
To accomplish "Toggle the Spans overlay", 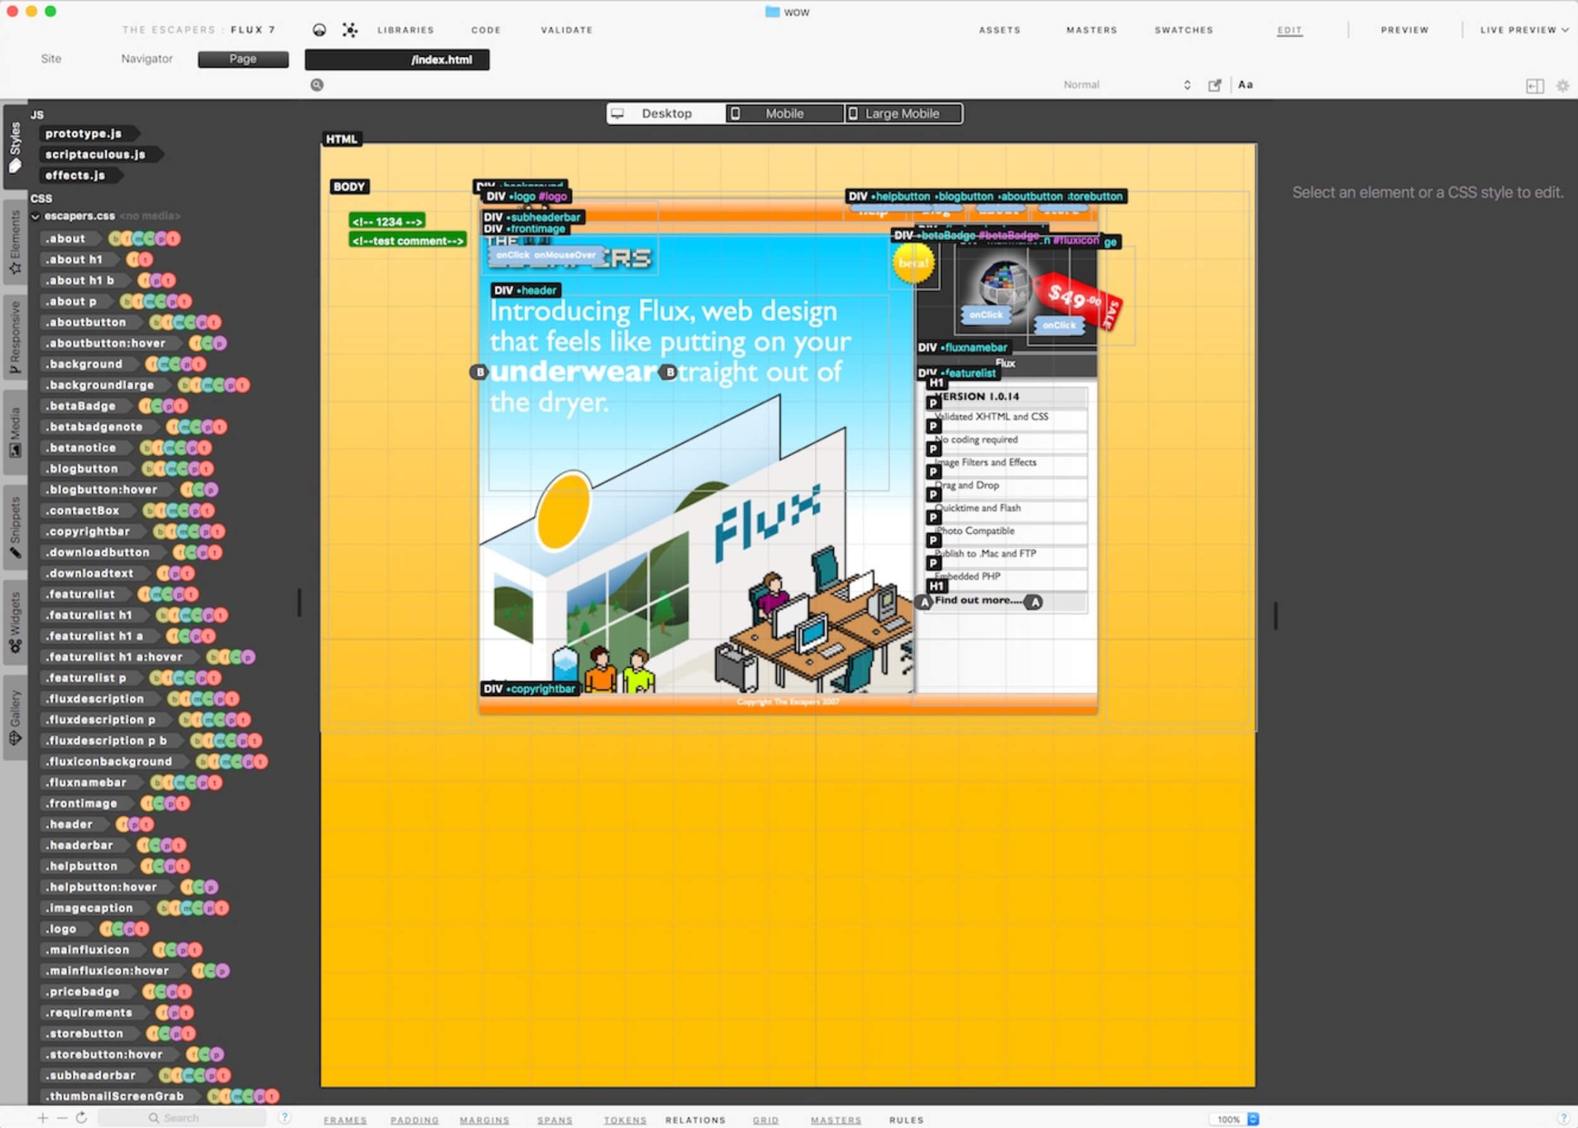I will pyautogui.click(x=555, y=1120).
